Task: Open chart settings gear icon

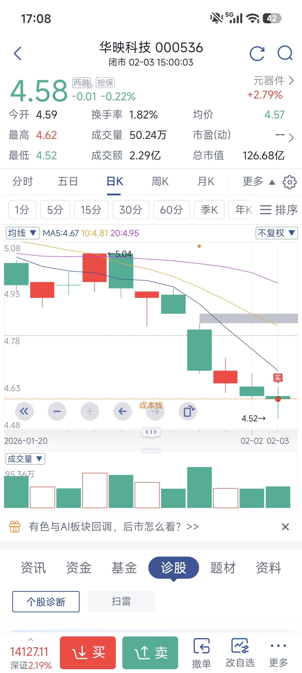Action: pyautogui.click(x=289, y=182)
